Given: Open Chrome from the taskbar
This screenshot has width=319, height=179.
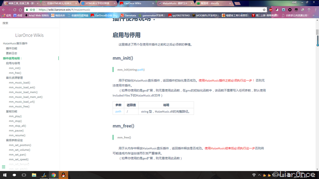Looking at the screenshot, I should (x=54, y=175).
